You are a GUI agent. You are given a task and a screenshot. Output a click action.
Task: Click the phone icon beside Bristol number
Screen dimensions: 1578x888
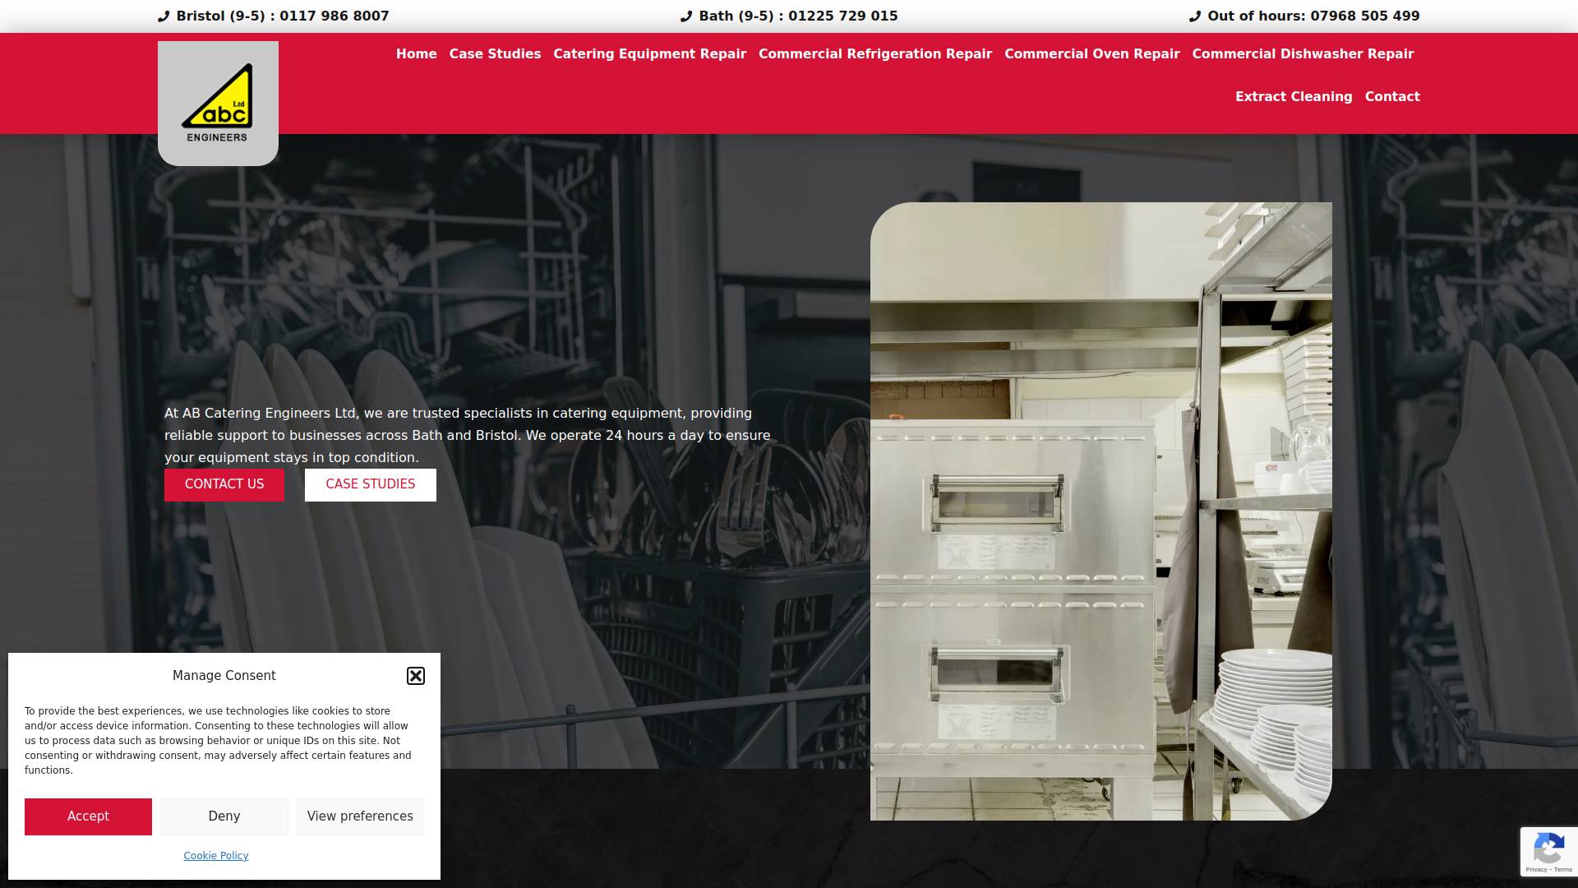click(x=164, y=16)
